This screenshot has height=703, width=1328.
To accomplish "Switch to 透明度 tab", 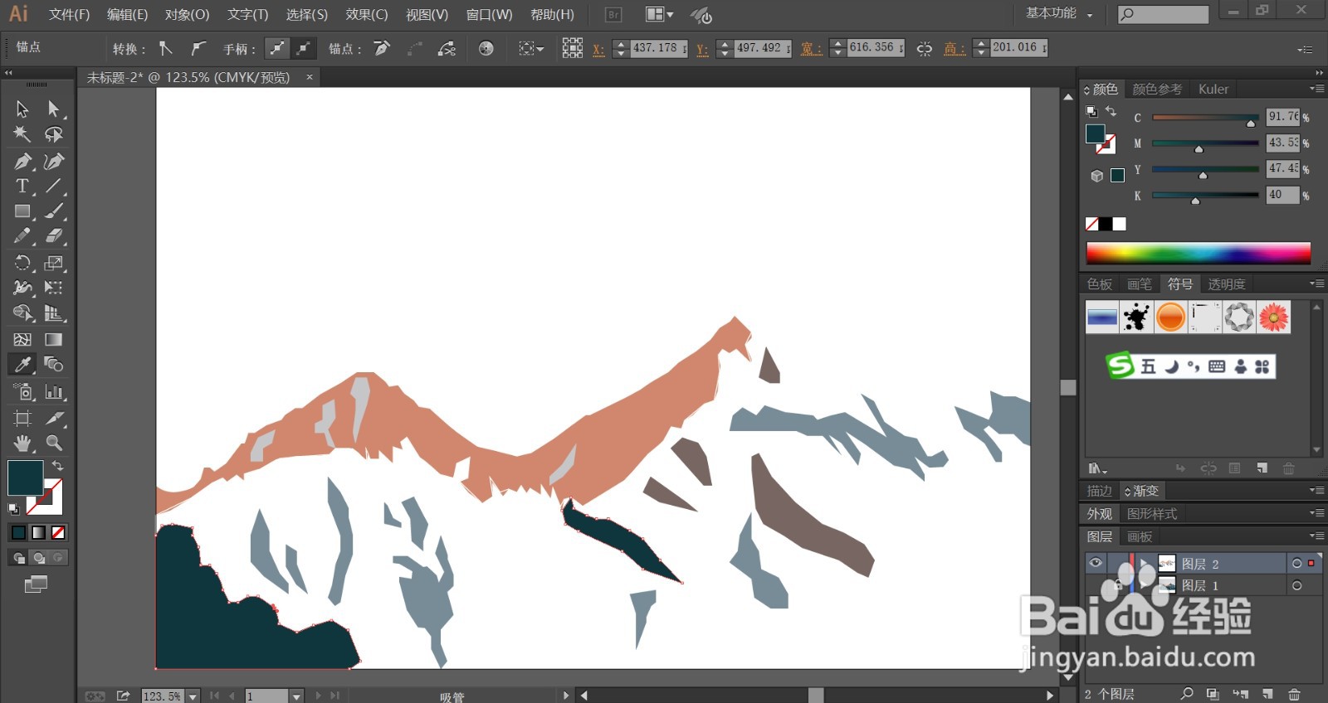I will click(x=1227, y=284).
